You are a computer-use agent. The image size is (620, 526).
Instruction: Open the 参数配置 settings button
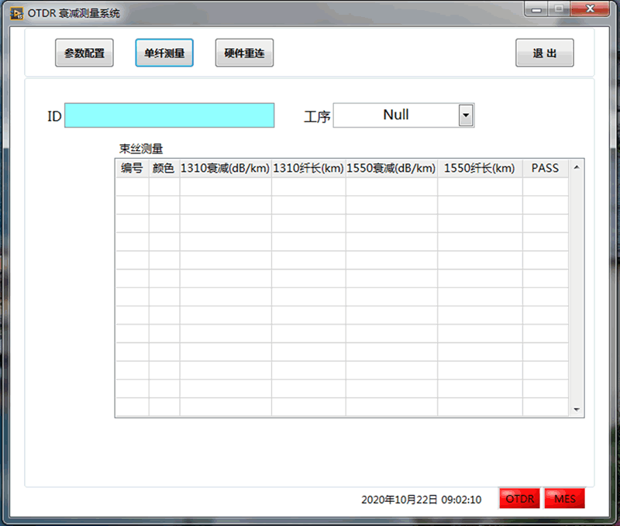[84, 53]
